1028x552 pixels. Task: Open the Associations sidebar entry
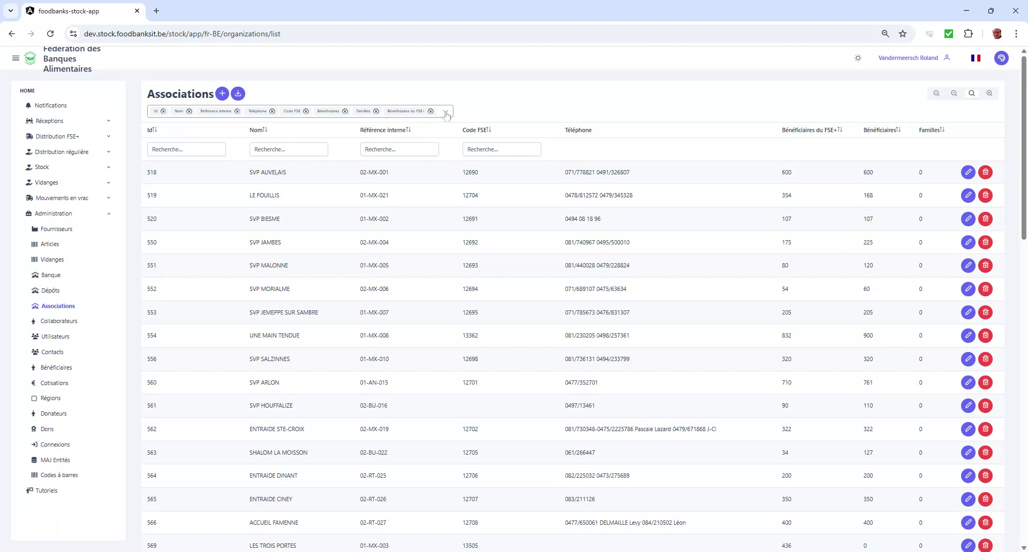pyautogui.click(x=58, y=306)
